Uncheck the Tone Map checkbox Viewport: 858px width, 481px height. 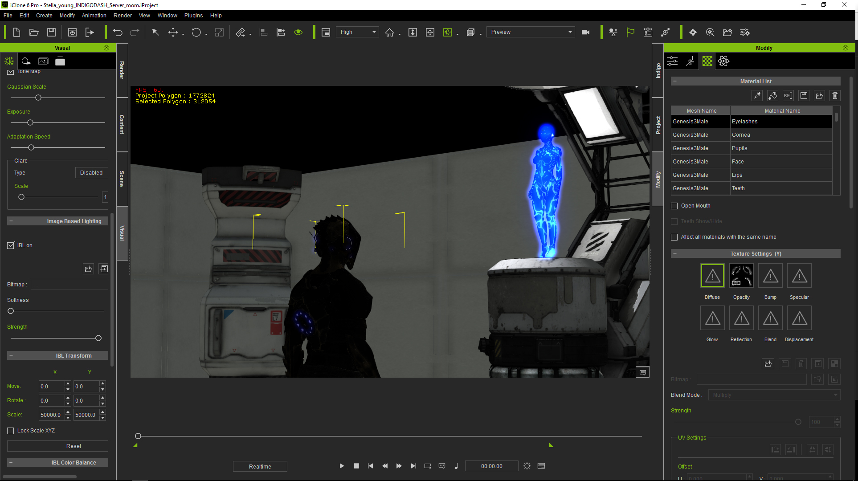click(x=11, y=71)
